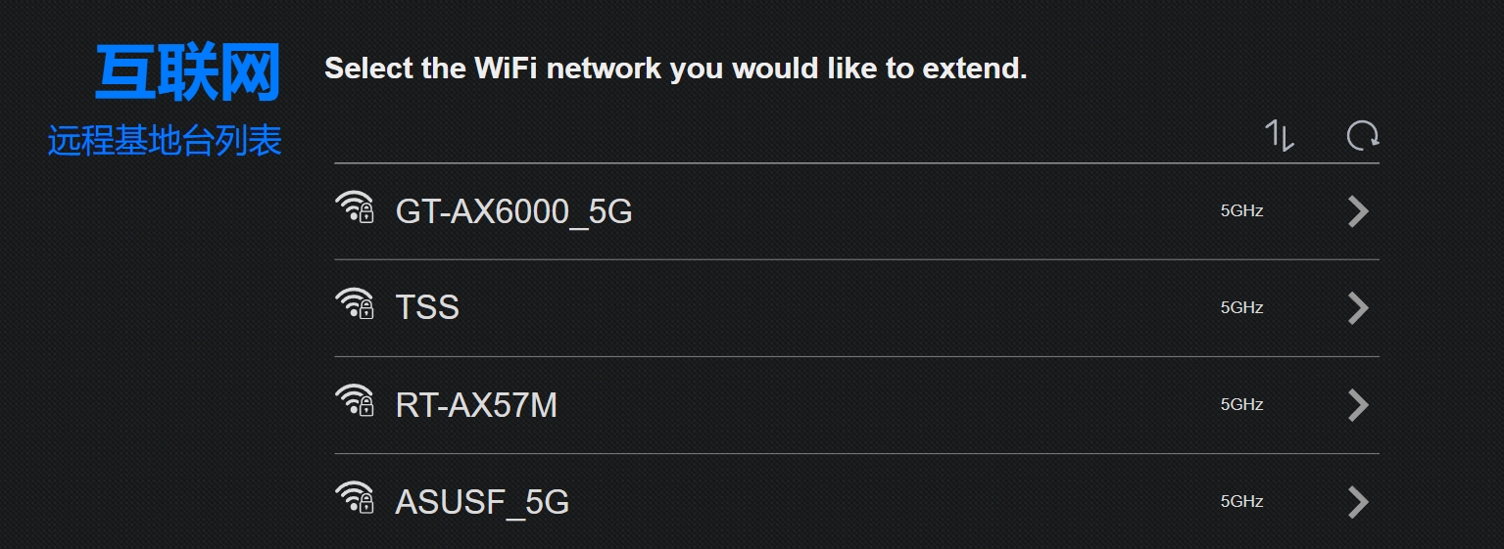Expand the GT-AX6000_5G chevron arrow

1358,211
